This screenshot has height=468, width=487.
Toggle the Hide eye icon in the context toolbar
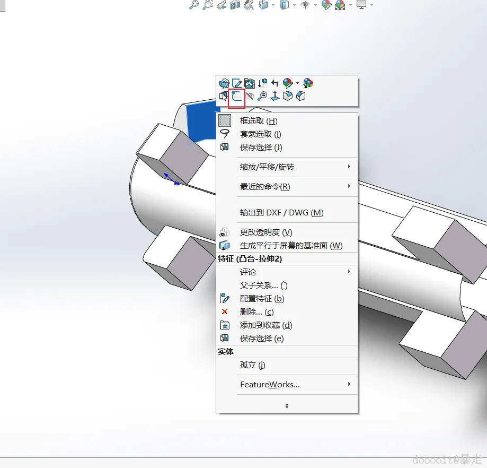250,96
